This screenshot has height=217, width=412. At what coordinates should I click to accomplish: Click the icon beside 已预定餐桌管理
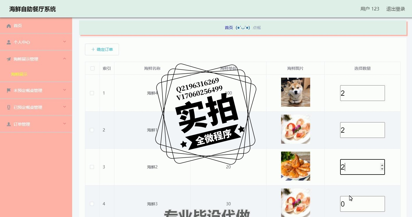9,107
